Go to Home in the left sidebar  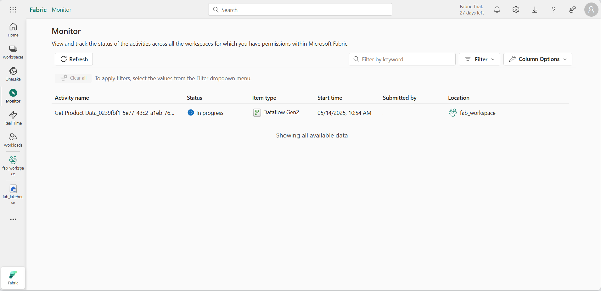tap(13, 30)
